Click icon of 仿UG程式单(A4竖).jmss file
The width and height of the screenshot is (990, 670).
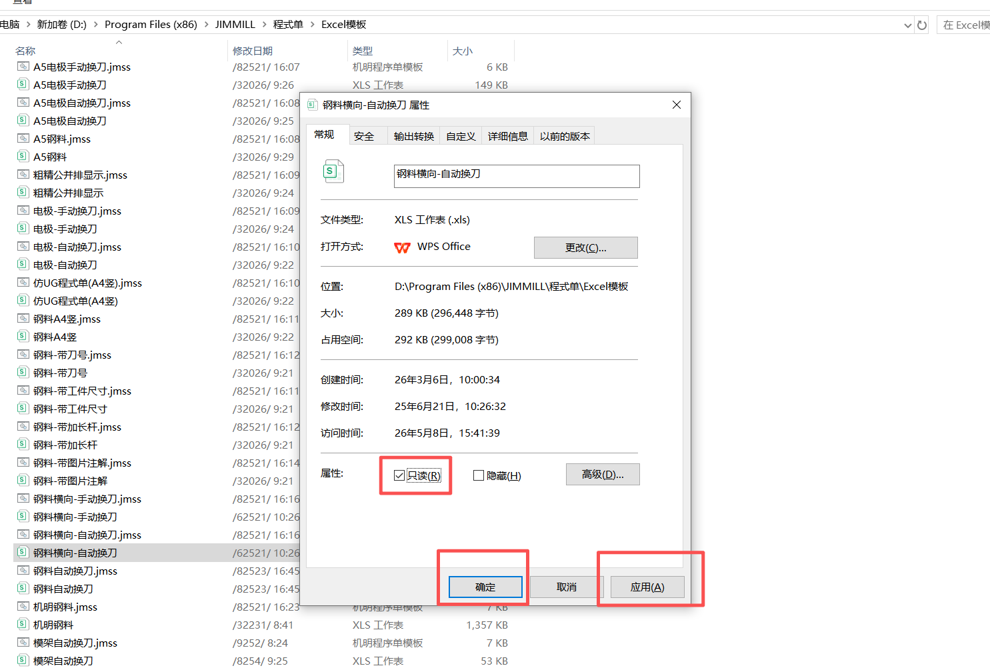(23, 283)
